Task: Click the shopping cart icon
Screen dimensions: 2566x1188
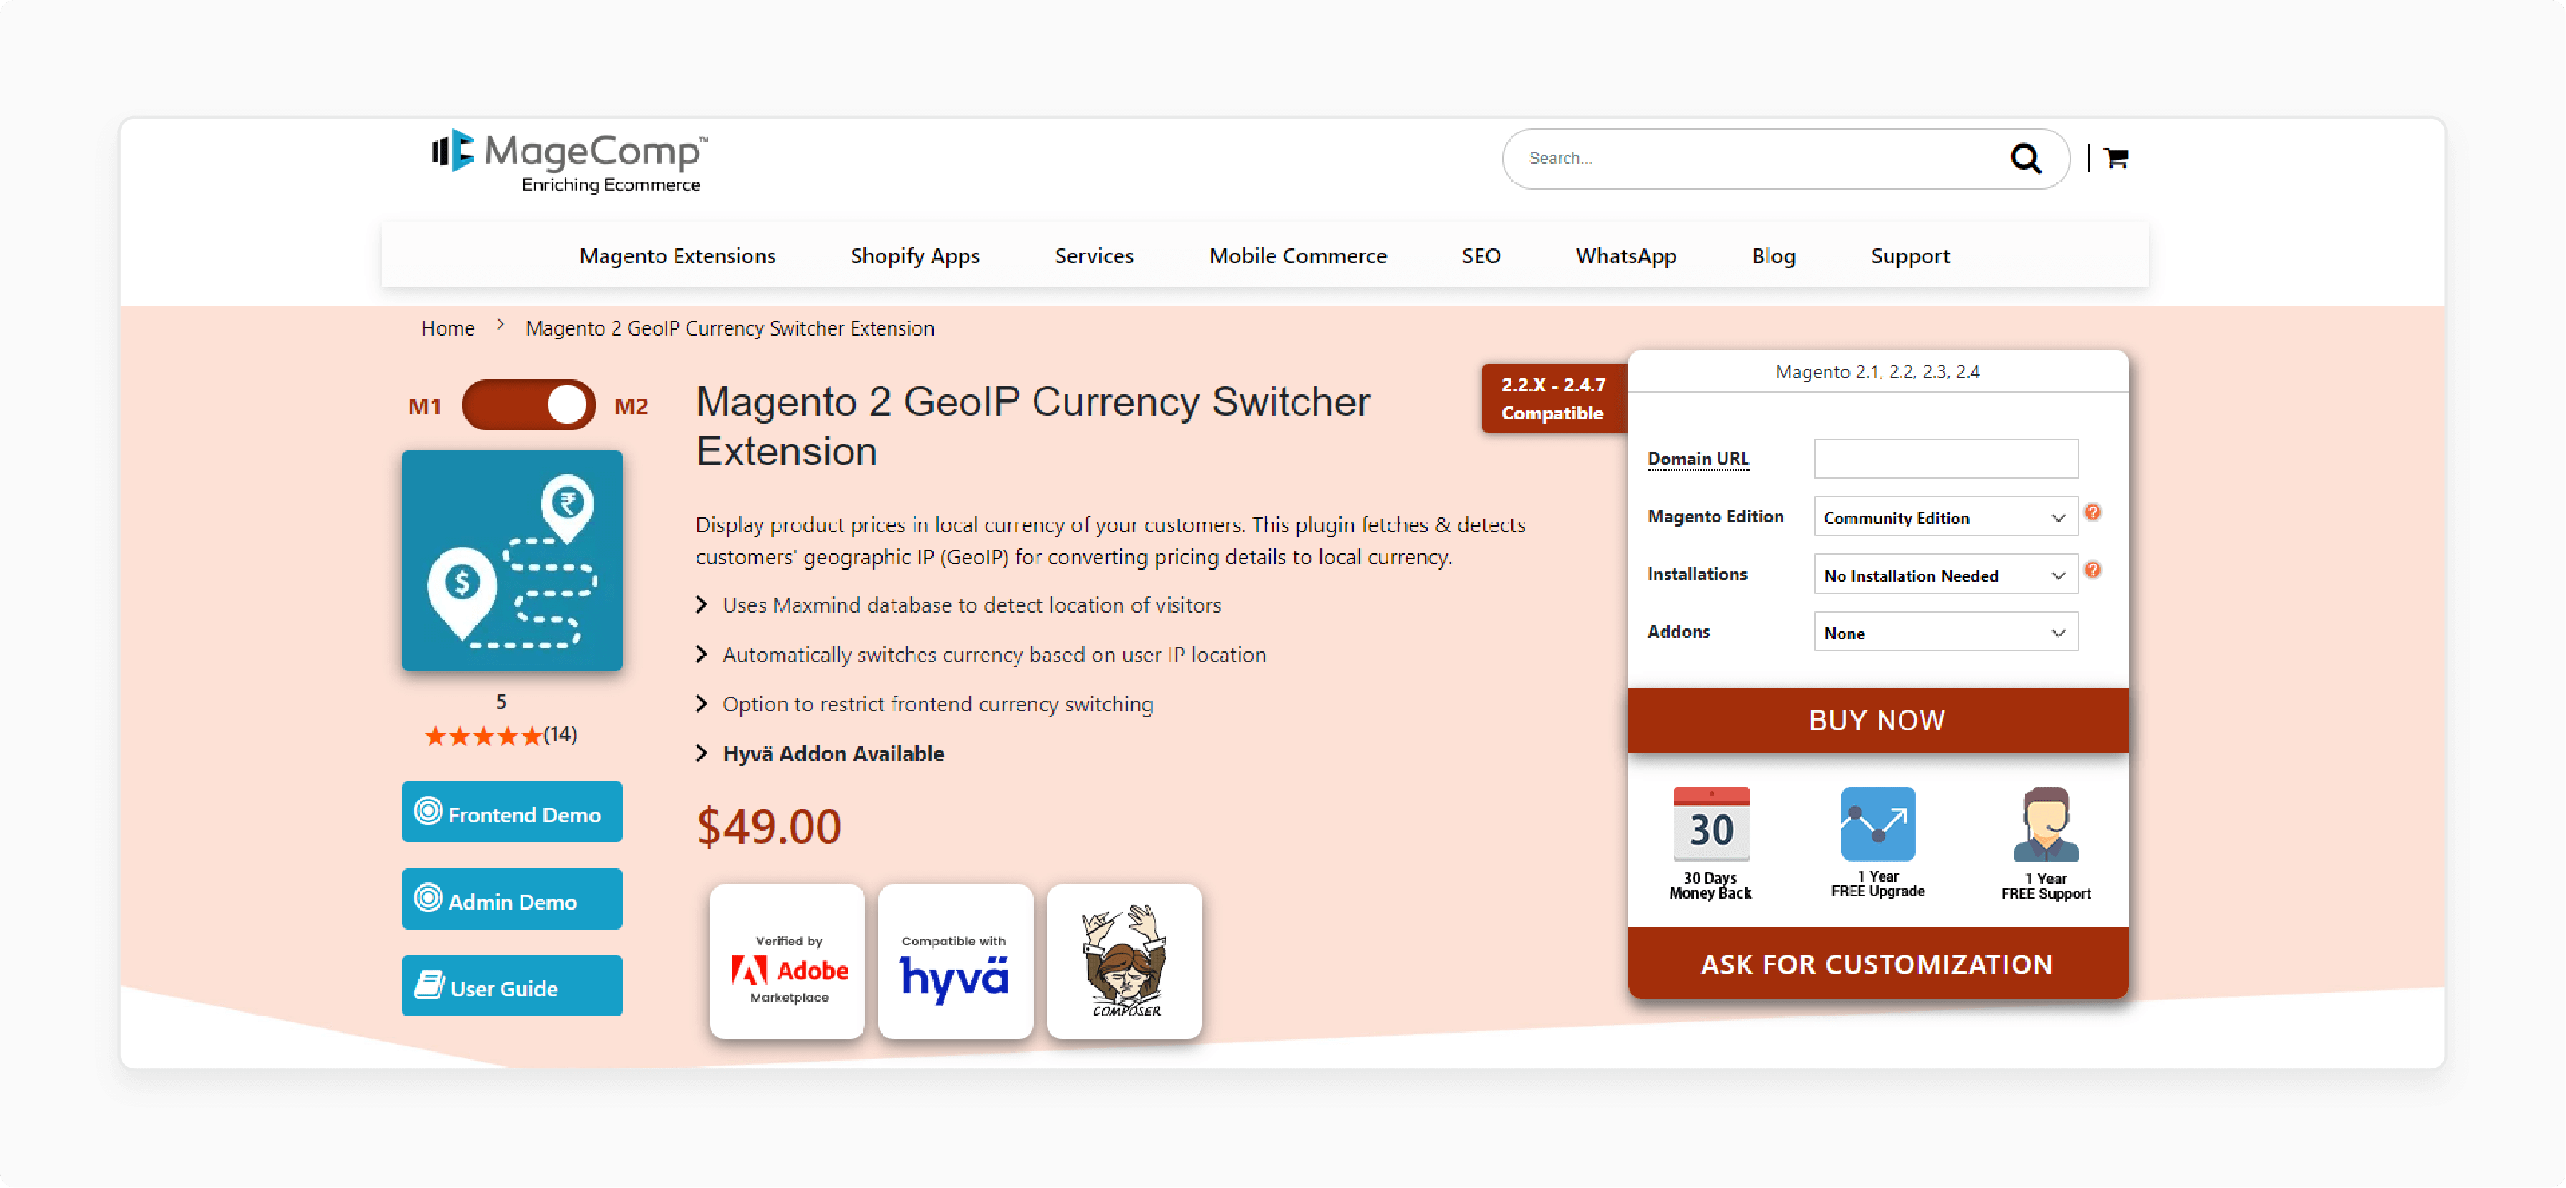Action: pos(2118,157)
